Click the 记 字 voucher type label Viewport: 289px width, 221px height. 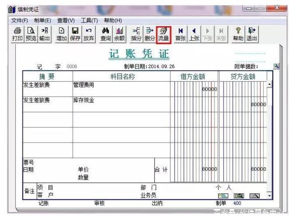[49, 67]
